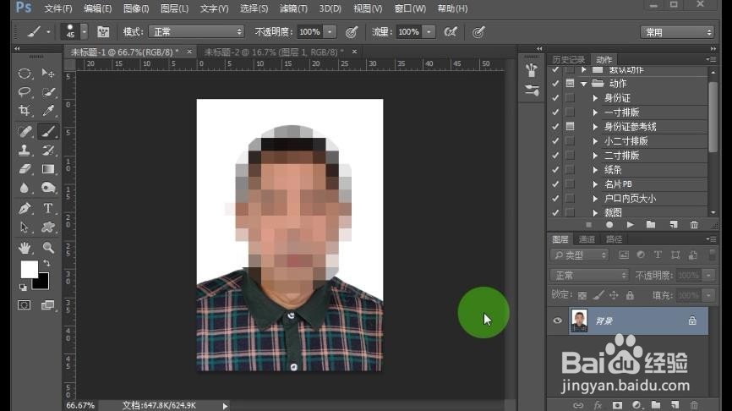Select the Move tool
Viewport: 732px width, 411px height.
[x=47, y=74]
